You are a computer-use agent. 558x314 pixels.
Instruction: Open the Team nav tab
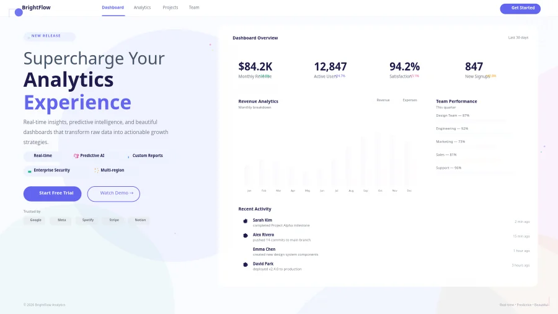pyautogui.click(x=194, y=7)
